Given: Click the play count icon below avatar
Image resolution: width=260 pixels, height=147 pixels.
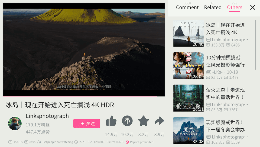Looking at the screenshot, I should tap(10, 142).
